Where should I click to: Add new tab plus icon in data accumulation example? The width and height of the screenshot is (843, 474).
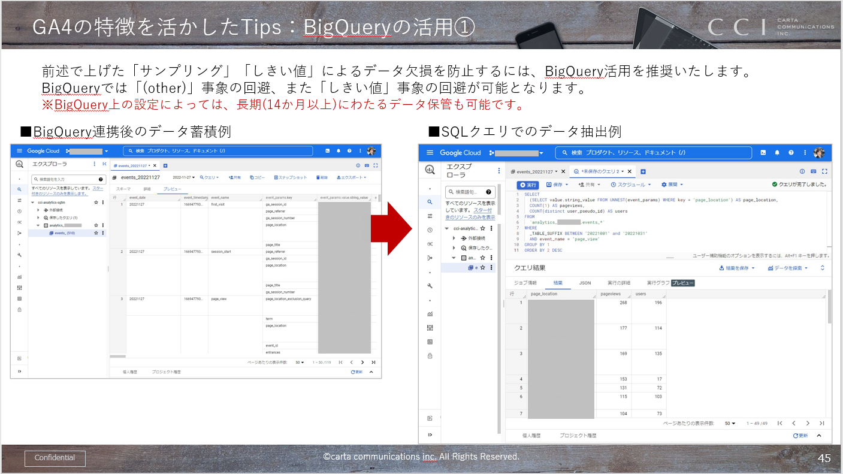165,165
